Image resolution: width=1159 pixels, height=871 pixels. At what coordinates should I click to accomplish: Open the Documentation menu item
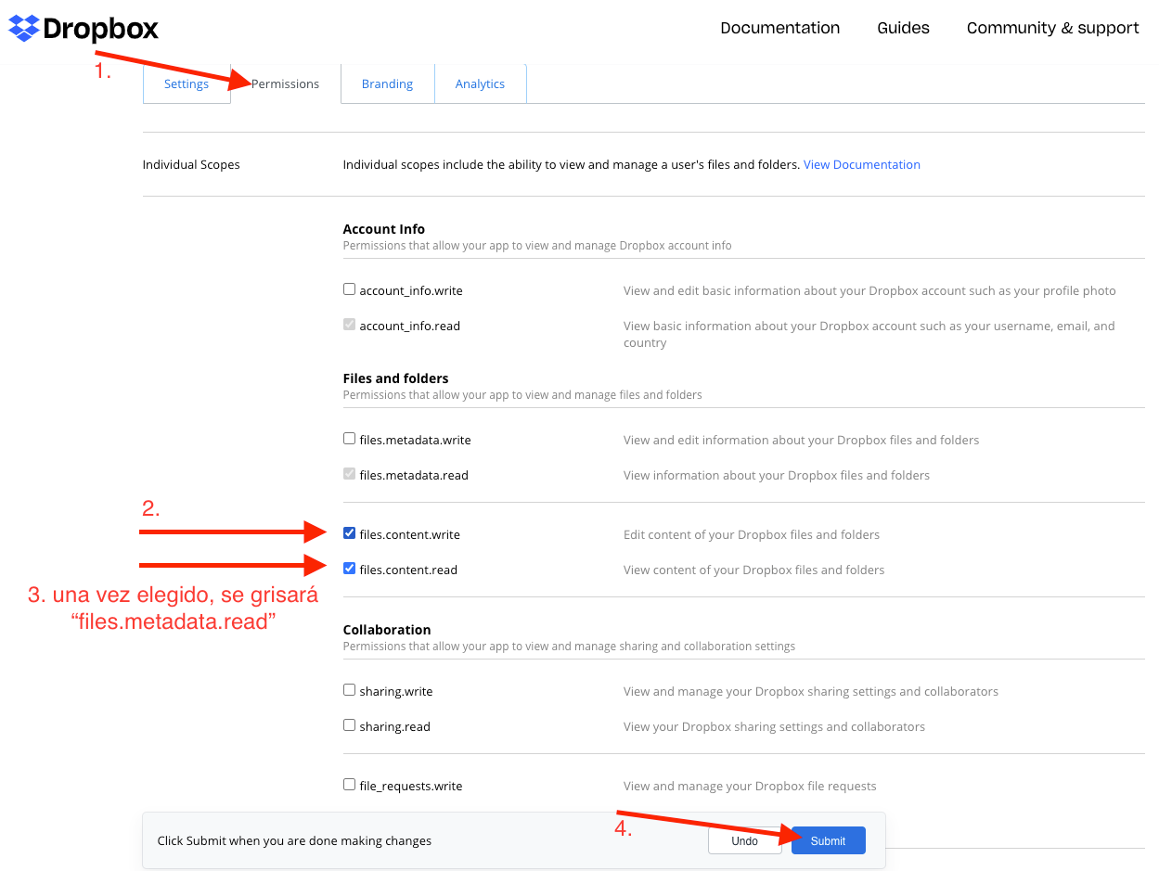pyautogui.click(x=779, y=28)
